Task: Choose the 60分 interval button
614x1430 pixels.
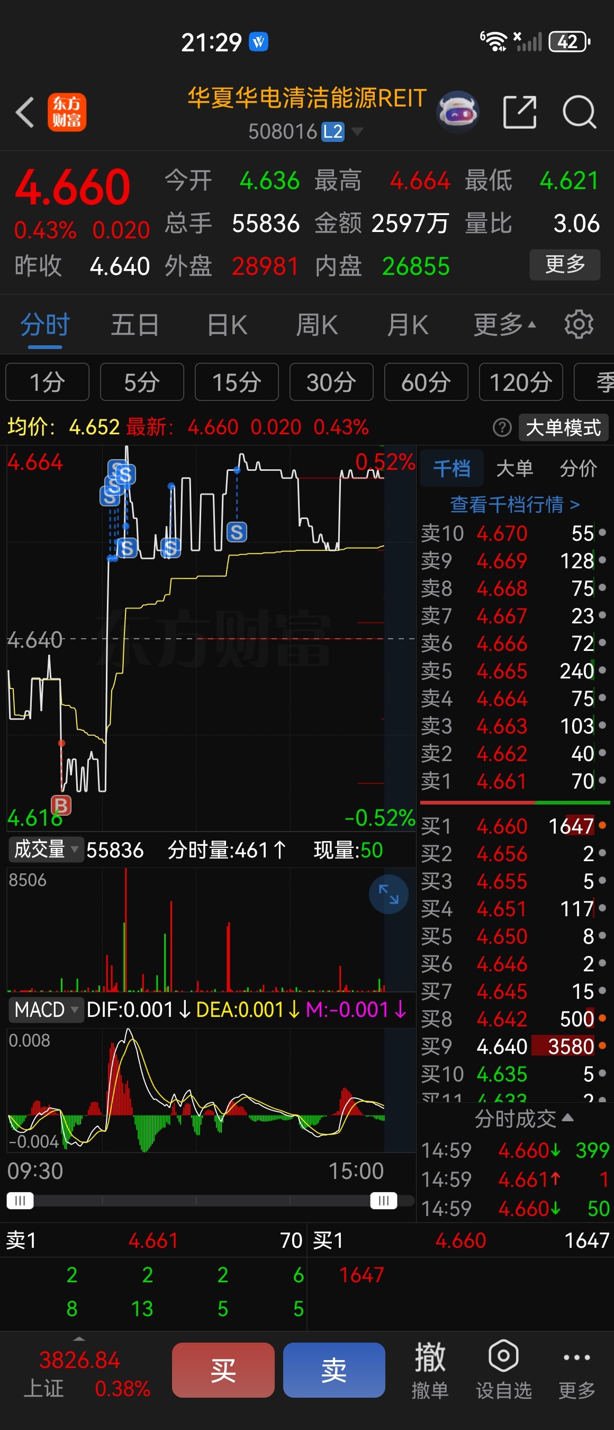Action: (x=426, y=382)
